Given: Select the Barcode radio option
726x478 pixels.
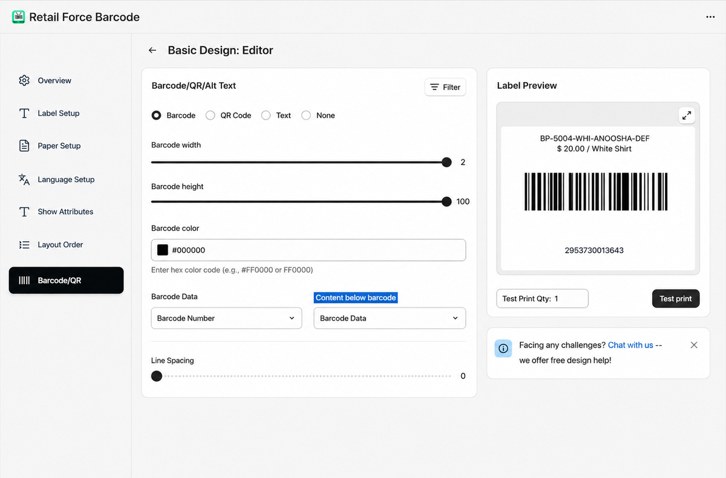Looking at the screenshot, I should click(156, 115).
